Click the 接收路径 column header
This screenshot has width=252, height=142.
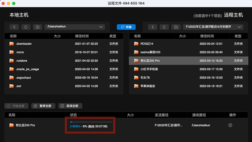click(199, 115)
